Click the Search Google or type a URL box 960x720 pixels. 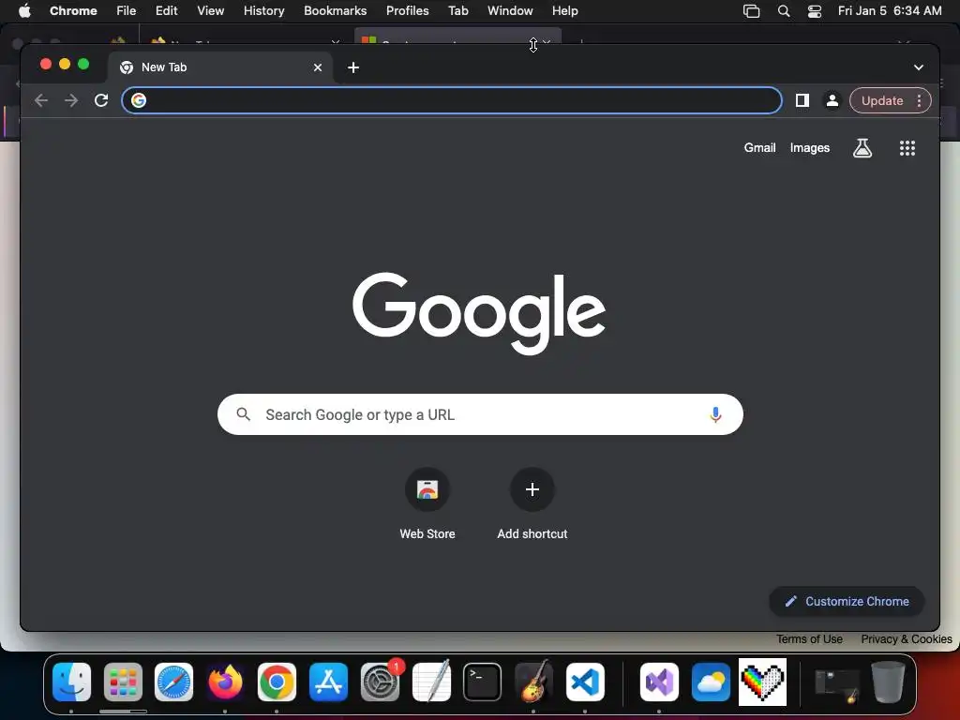click(x=480, y=414)
